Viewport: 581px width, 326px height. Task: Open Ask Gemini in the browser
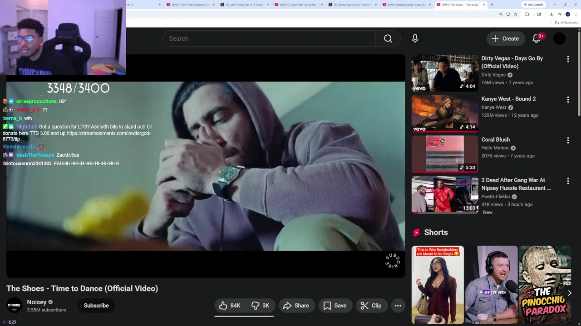click(533, 5)
